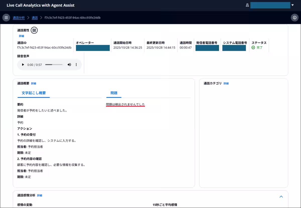Download call attributes via download icon
Viewport: 301px width, 208px height.
coord(34,30)
